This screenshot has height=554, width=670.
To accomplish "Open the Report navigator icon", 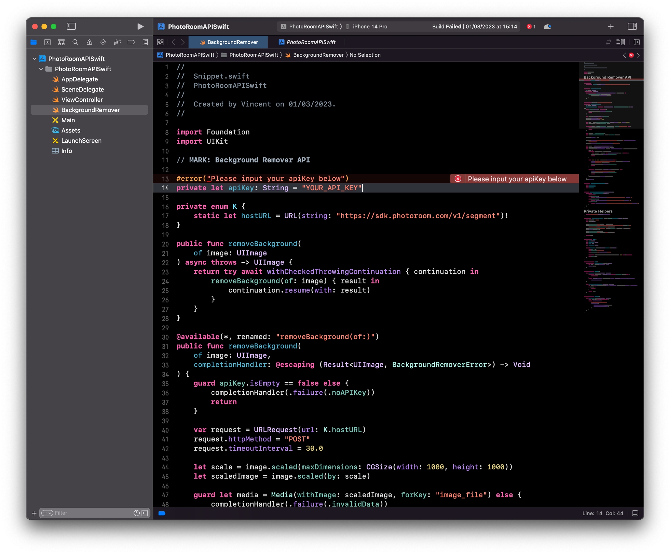I will 145,42.
